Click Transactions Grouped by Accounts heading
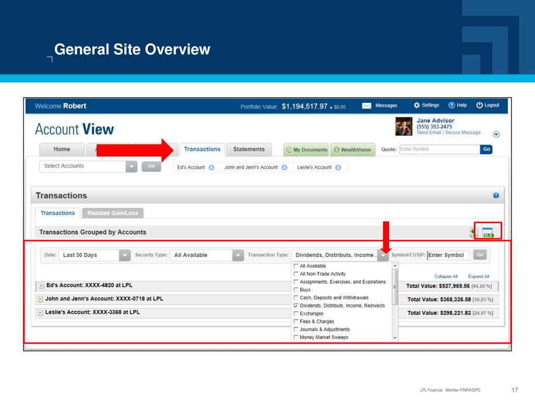Image resolution: width=535 pixels, height=401 pixels. pos(93,232)
